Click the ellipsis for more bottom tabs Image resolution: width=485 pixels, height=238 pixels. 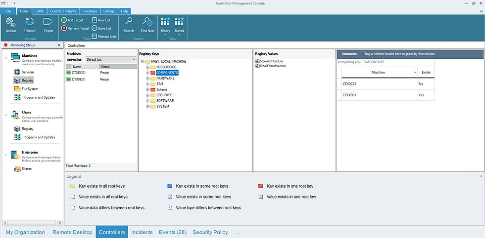pos(237,233)
